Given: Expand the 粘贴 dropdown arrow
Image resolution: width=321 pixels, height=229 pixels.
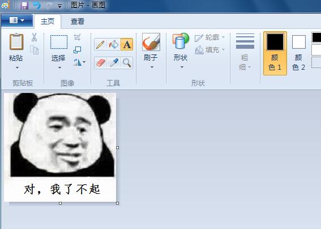Looking at the screenshot, I should click(x=17, y=67).
